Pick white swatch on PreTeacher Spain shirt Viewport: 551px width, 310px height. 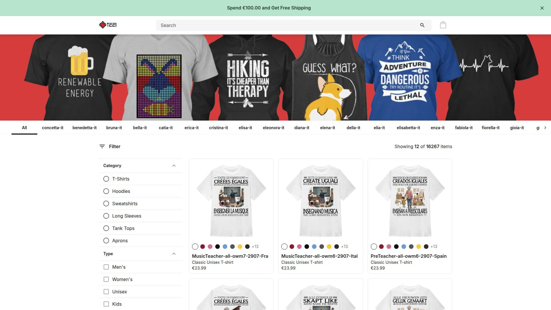click(374, 247)
